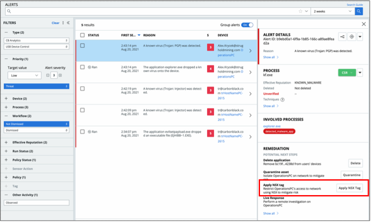Open the alert triage process tree icon

click(342, 37)
